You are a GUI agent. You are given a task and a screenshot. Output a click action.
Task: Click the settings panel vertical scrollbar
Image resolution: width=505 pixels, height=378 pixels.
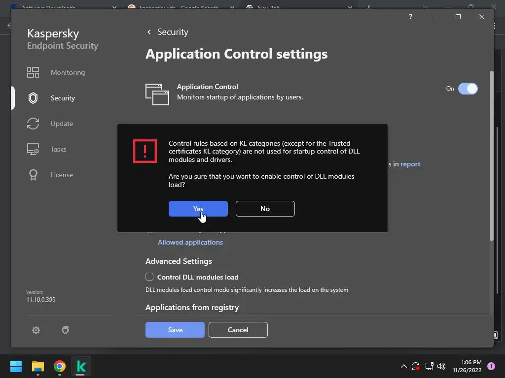pos(492,156)
